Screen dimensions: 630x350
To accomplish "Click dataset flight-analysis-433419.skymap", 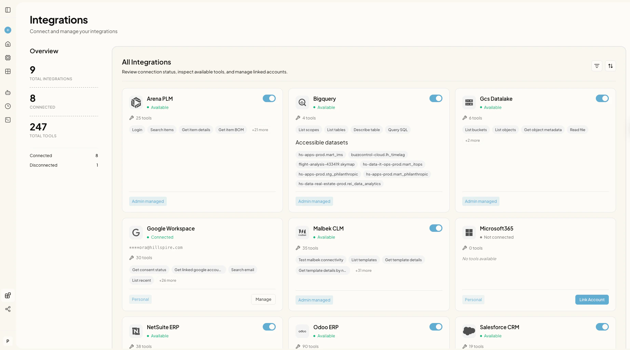I will point(327,164).
